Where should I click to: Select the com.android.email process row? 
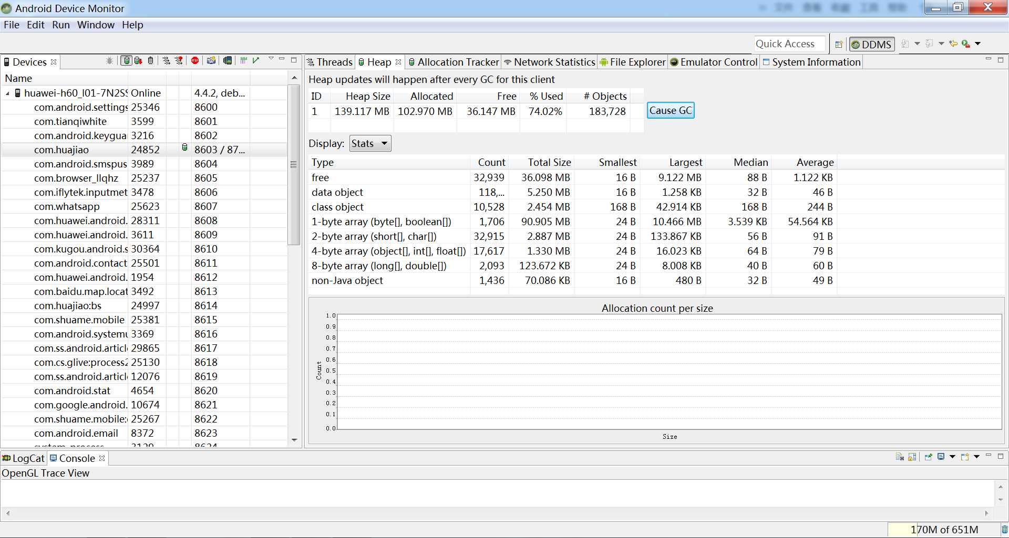coord(145,433)
